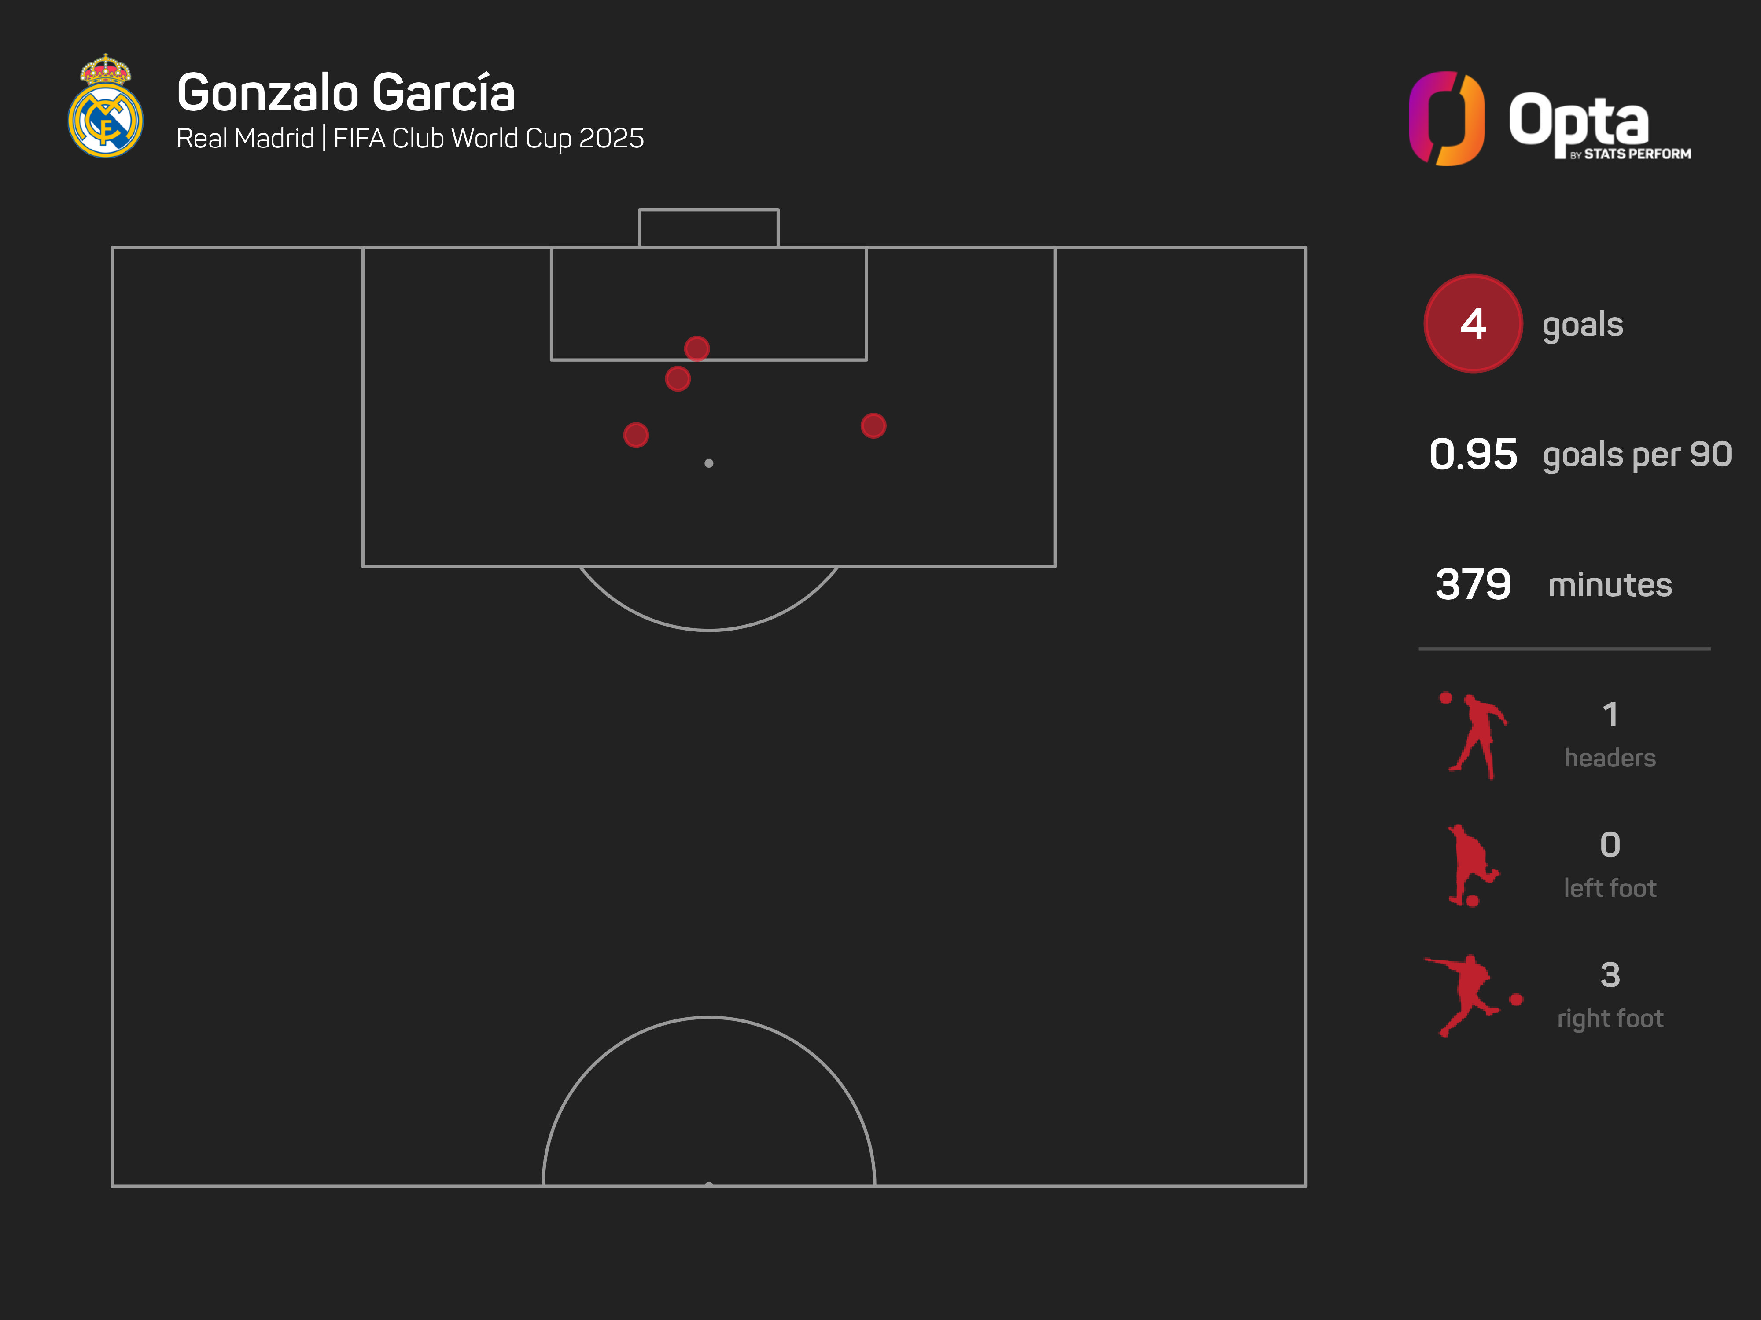This screenshot has height=1320, width=1761.
Task: Click the penalty spot dot on the pitch
Action: click(708, 463)
